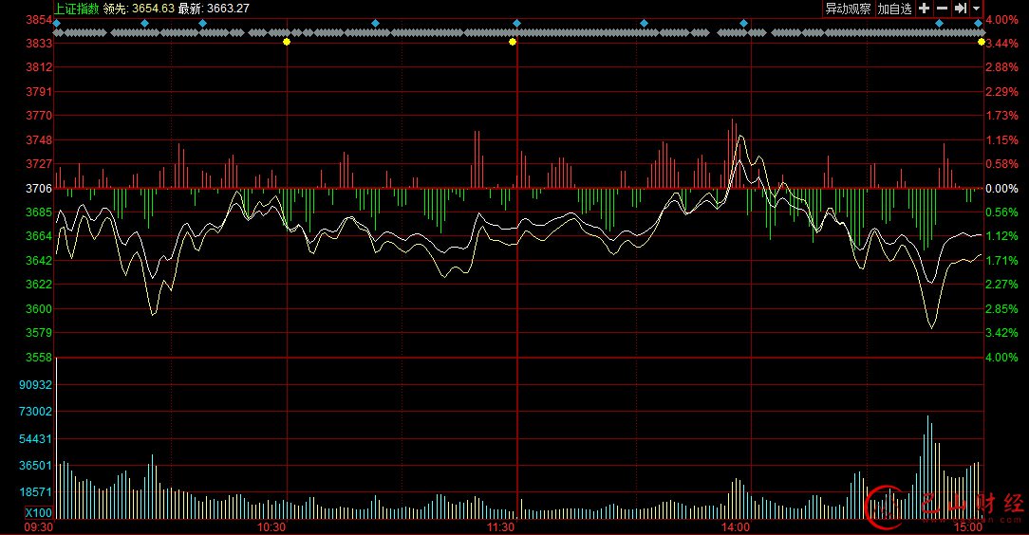The width and height of the screenshot is (1029, 535).
Task: Click the 54431 volume axis label
Action: 35,438
